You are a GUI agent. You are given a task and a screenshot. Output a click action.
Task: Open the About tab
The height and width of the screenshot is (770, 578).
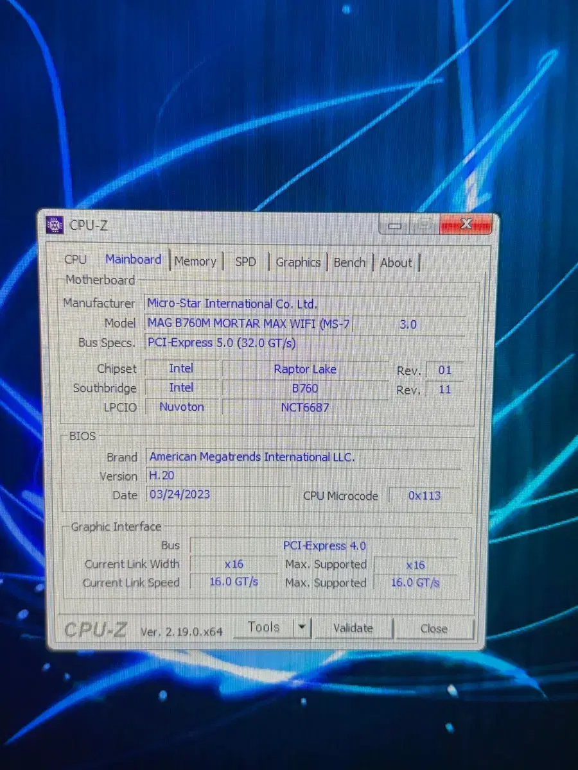click(x=396, y=262)
